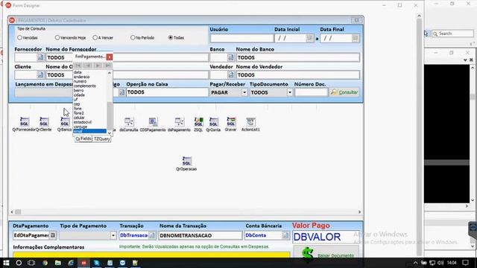
Task: Click the Usuário input field
Action: click(241, 38)
